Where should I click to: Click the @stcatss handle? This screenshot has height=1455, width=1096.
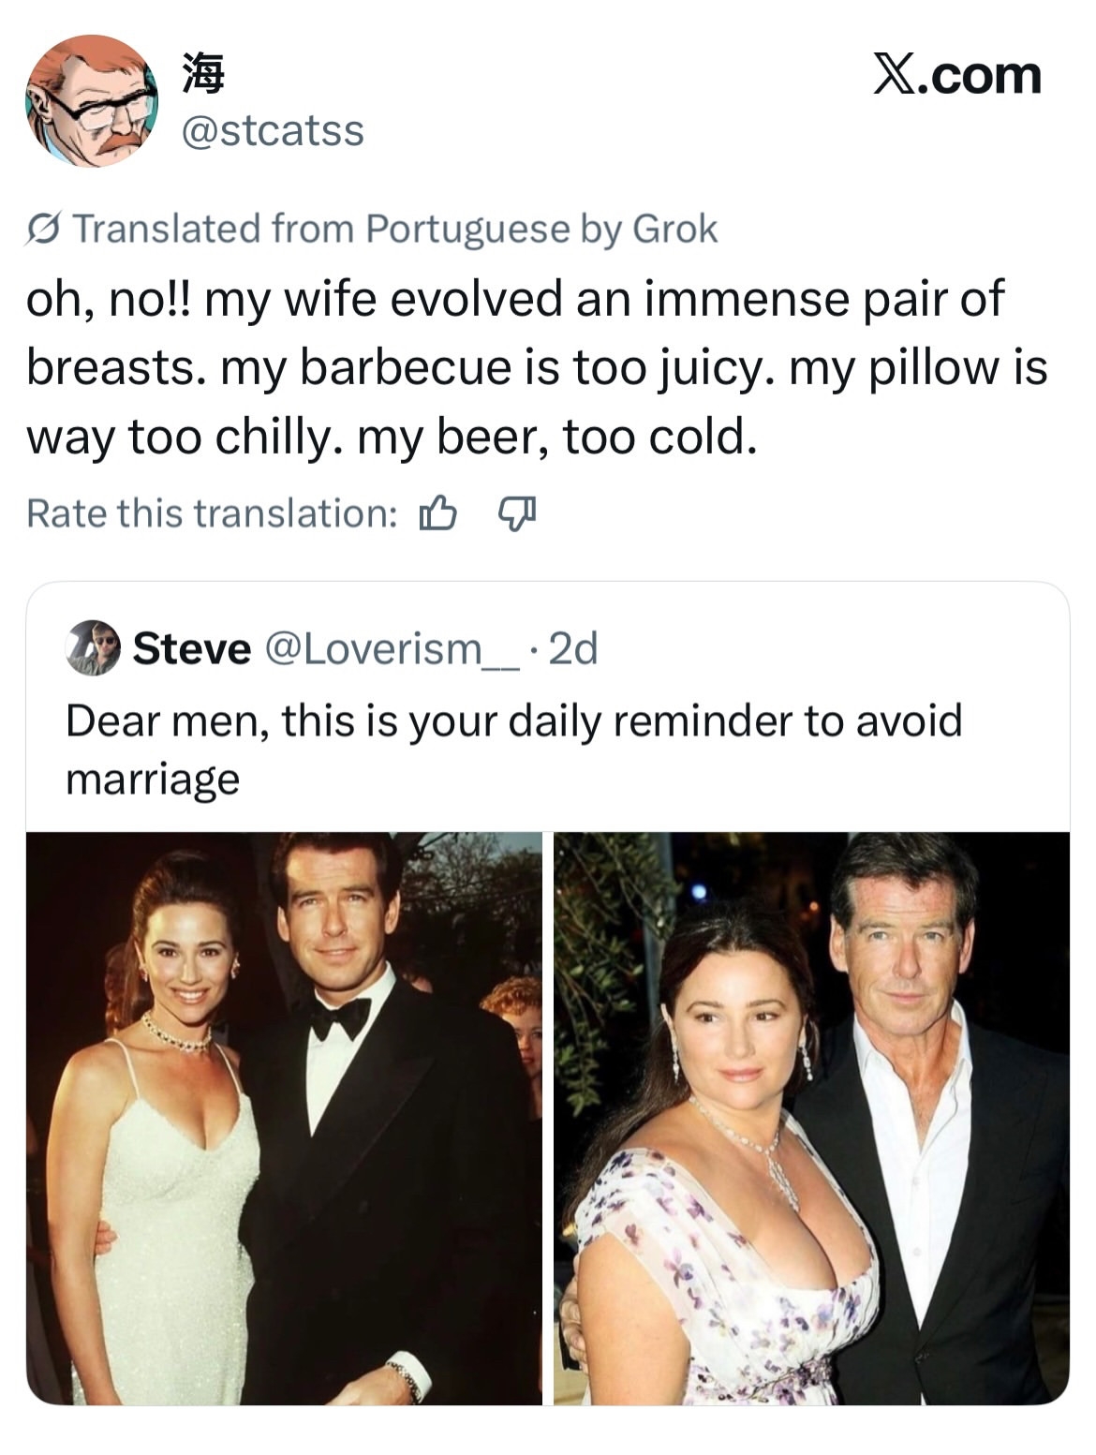click(x=271, y=130)
